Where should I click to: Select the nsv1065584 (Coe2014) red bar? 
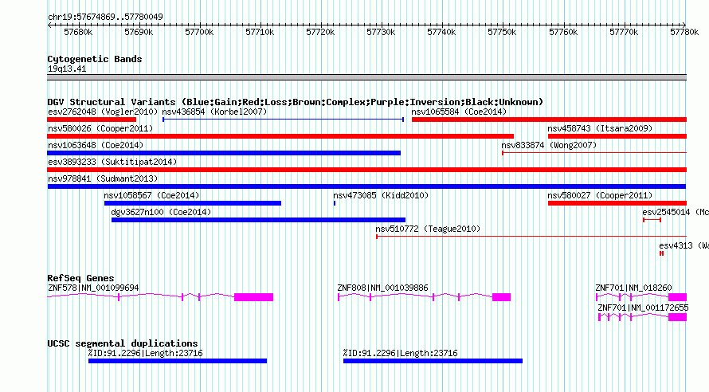point(549,120)
